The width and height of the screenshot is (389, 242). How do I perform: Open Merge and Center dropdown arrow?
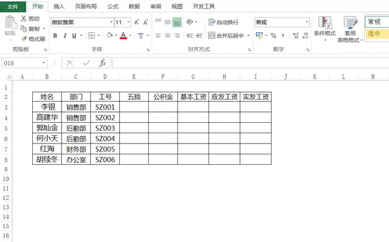[x=249, y=35]
